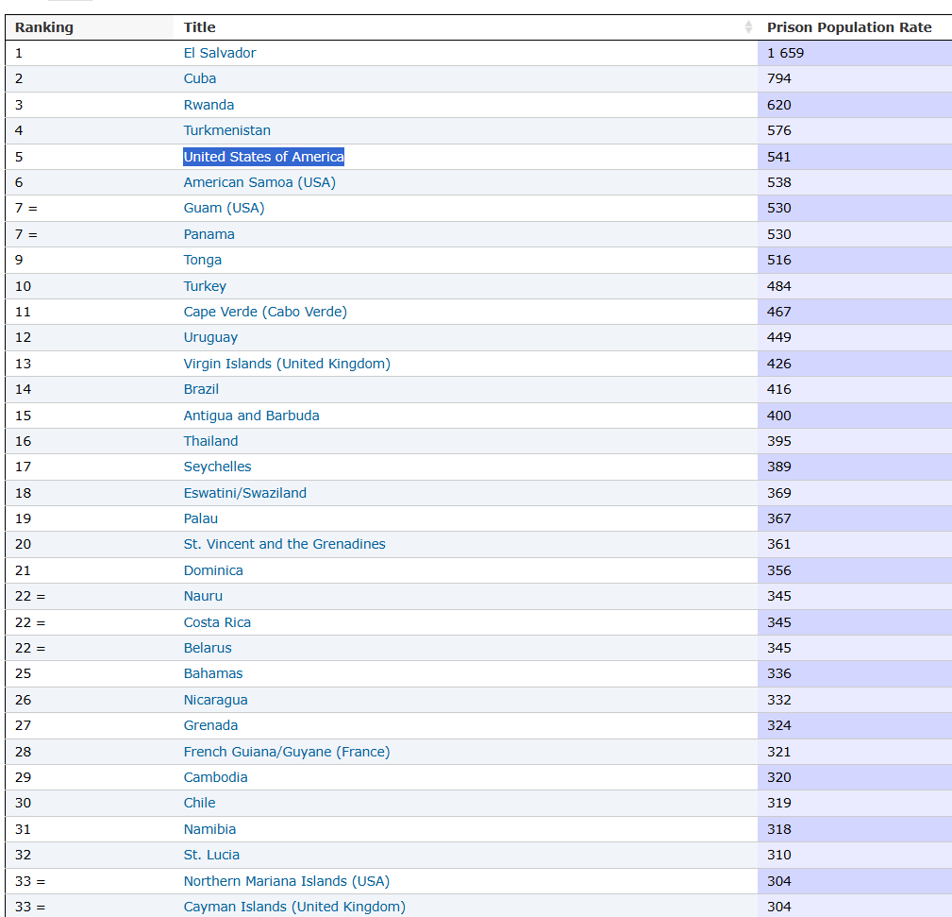Viewport: 952px width, 917px height.
Task: Sort table by Ranking column header
Action: coord(44,27)
